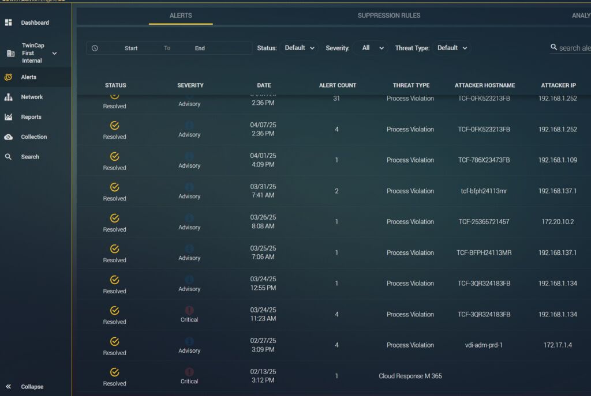Click Advisory severity icon on 02/27/25 row
Viewport: 591px width, 396px height.
189,341
